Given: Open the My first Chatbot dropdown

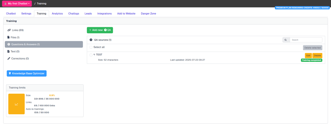Looking at the screenshot, I should (17, 4).
